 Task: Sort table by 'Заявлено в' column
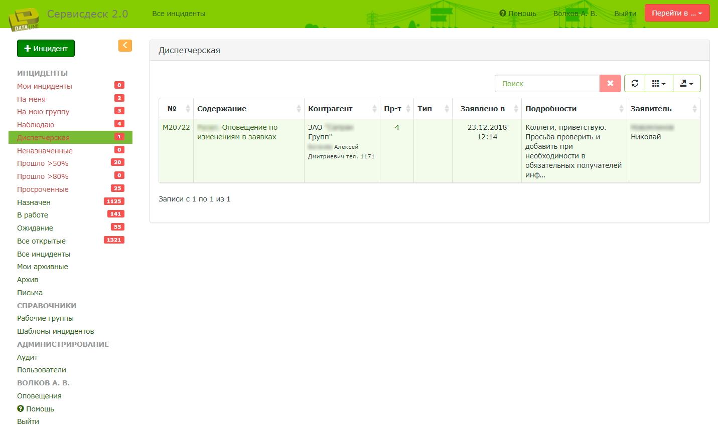(487, 109)
